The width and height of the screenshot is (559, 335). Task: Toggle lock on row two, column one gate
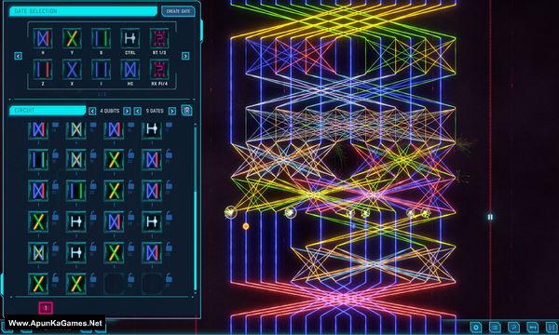(55, 154)
